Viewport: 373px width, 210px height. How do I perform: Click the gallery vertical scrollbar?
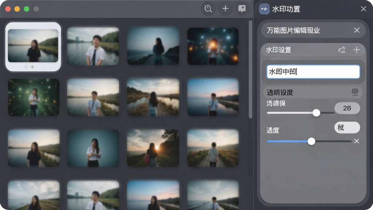(250, 70)
